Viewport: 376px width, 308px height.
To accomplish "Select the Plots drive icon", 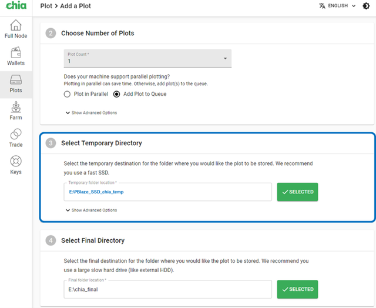I will coord(16,79).
